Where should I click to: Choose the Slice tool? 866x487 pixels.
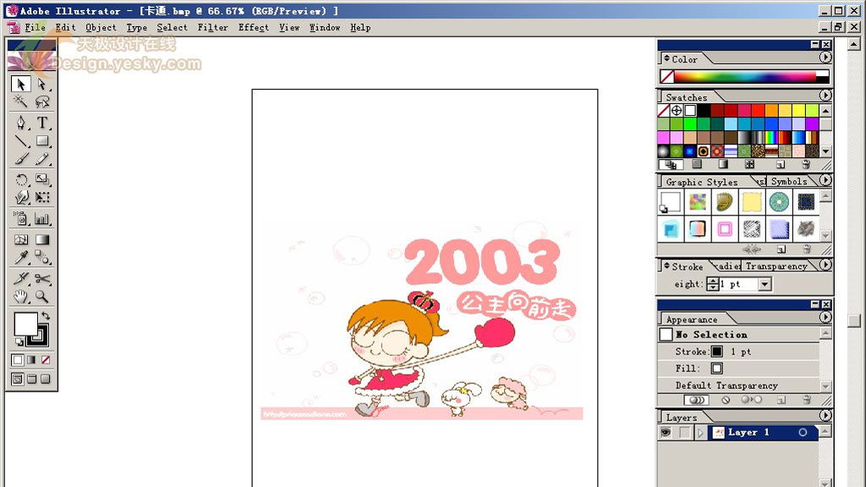21,278
